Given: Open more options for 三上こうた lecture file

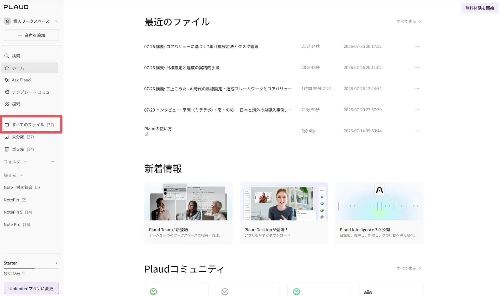Looking at the screenshot, I should click(x=417, y=89).
